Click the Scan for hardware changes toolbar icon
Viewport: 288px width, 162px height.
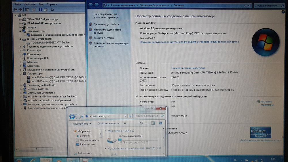point(52,9)
